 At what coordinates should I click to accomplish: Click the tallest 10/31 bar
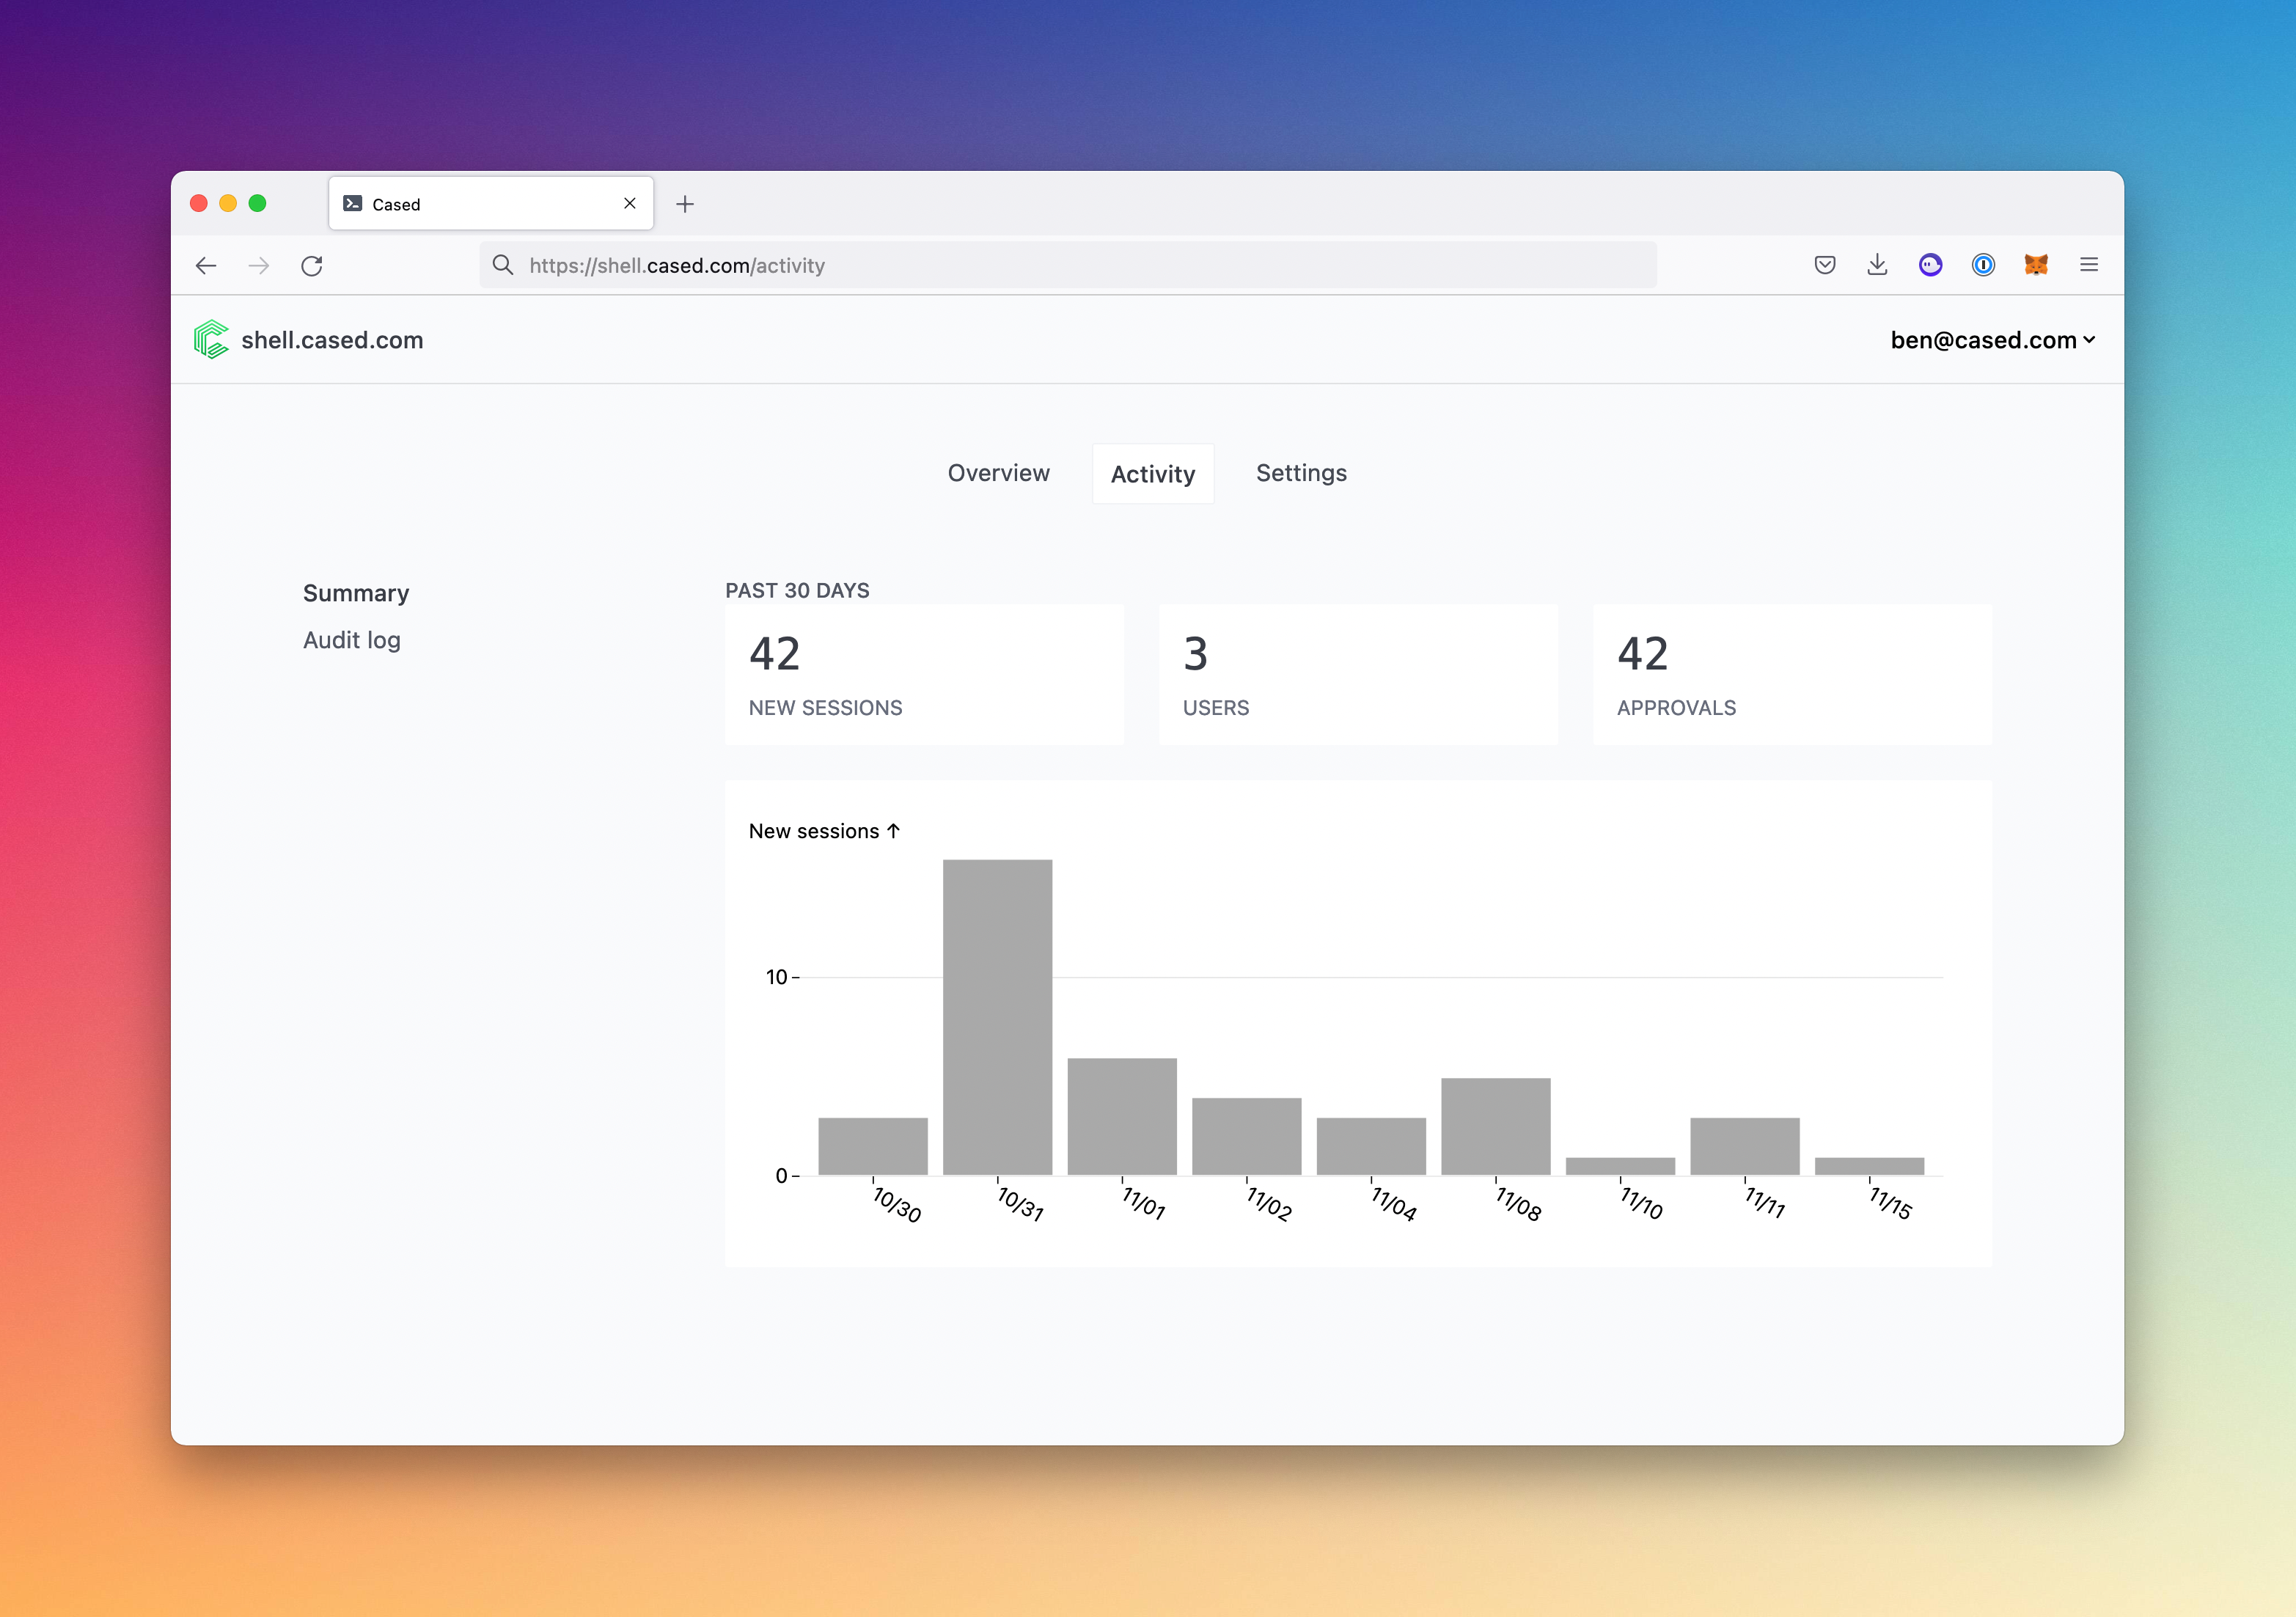[997, 1017]
